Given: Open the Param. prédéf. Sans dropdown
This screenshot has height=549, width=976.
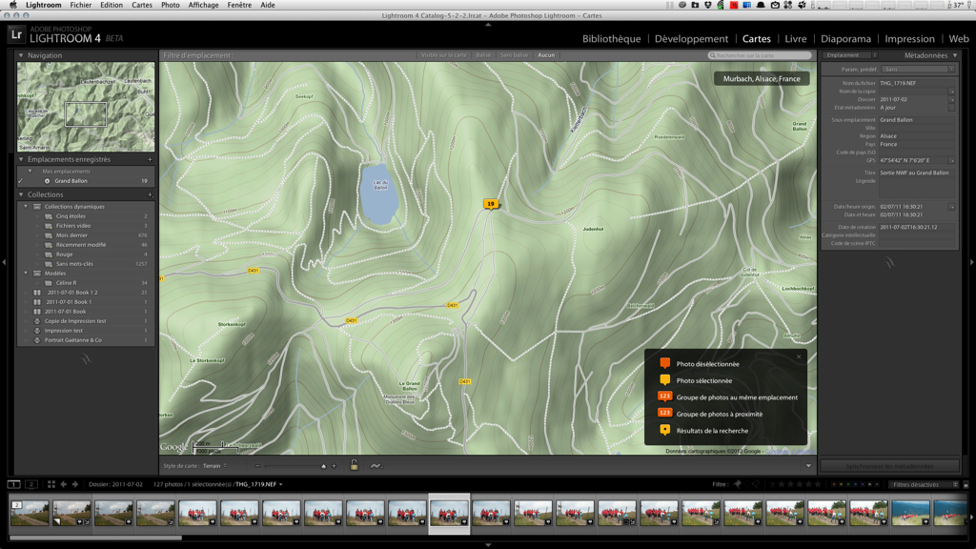Looking at the screenshot, I should (919, 69).
